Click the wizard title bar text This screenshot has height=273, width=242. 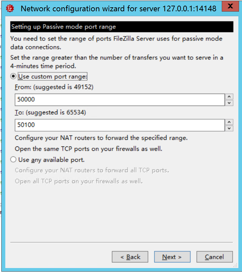pyautogui.click(x=119, y=9)
